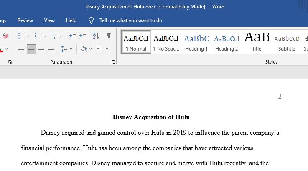The image size is (308, 171).
Task: Open the line spacing dropdown arrow
Action: [x=71, y=49]
